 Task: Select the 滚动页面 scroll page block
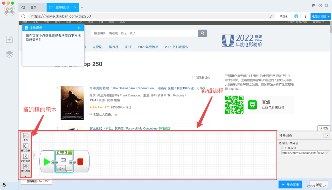click(x=26, y=168)
